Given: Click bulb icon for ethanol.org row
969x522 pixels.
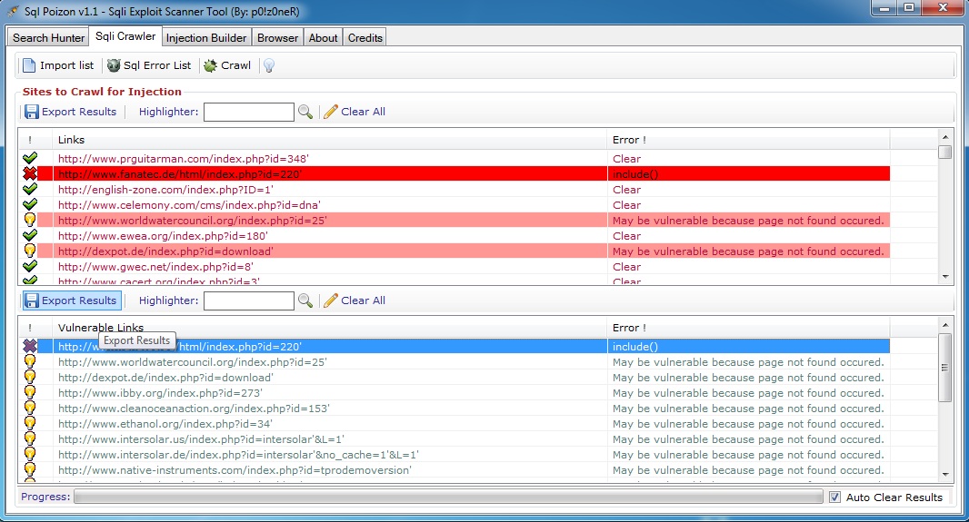Looking at the screenshot, I should [30, 423].
